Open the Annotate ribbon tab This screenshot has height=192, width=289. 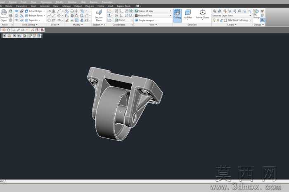click(45, 6)
